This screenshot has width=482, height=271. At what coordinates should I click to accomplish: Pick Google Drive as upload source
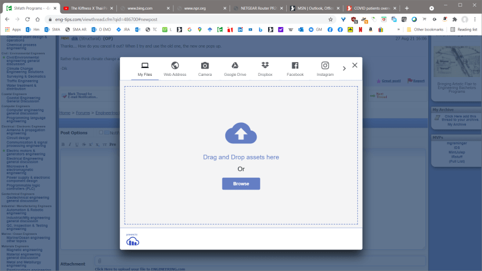pos(235,69)
